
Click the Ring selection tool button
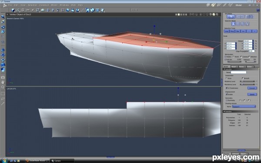click(x=232, y=31)
